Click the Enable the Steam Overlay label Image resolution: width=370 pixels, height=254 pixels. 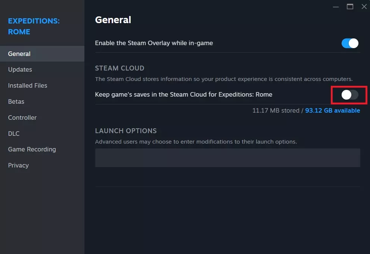coord(154,43)
